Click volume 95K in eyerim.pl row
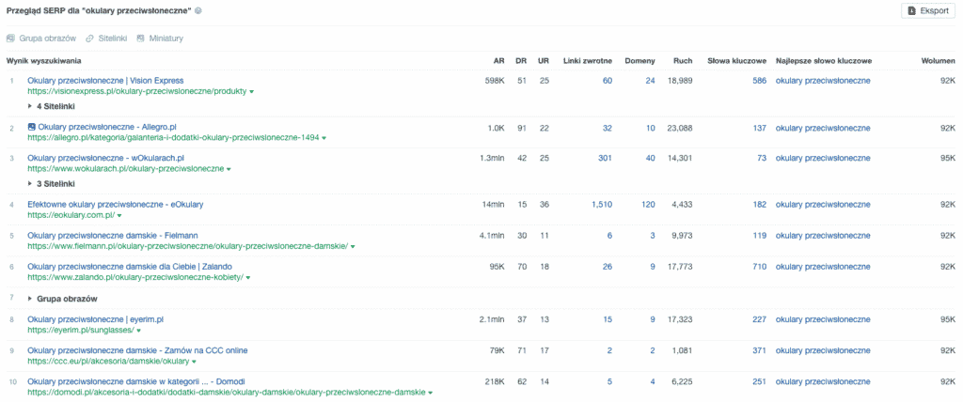This screenshot has height=402, width=963. tap(948, 319)
